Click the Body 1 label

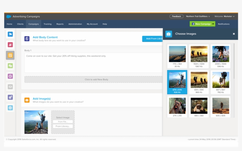pos(28,51)
